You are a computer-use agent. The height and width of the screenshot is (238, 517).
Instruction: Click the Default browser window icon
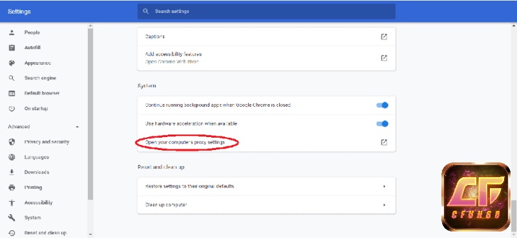(12, 93)
